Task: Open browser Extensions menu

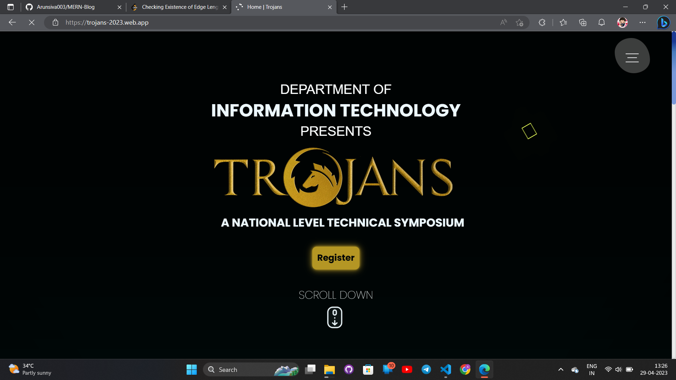Action: point(542,23)
